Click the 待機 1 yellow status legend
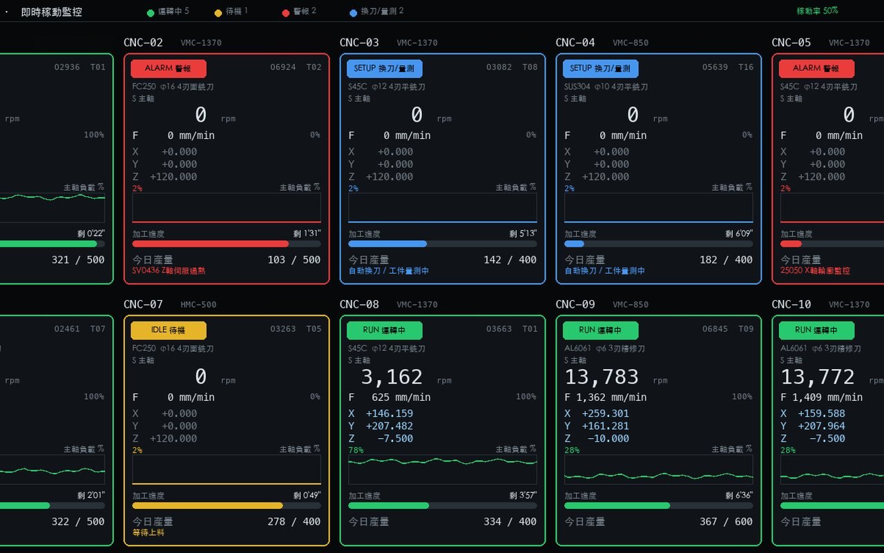884x553 pixels. pyautogui.click(x=231, y=12)
